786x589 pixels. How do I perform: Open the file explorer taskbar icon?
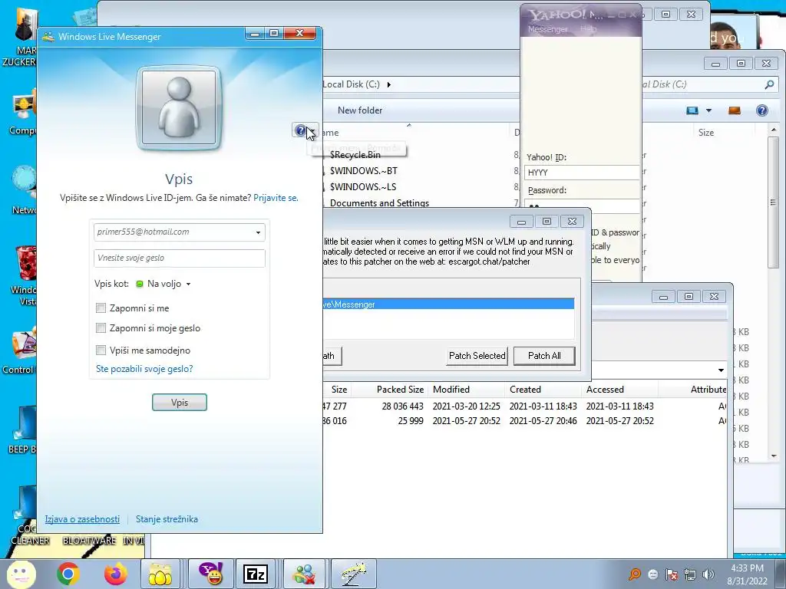point(160,574)
